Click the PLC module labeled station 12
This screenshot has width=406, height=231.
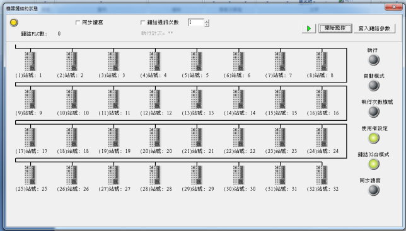tap(155, 99)
